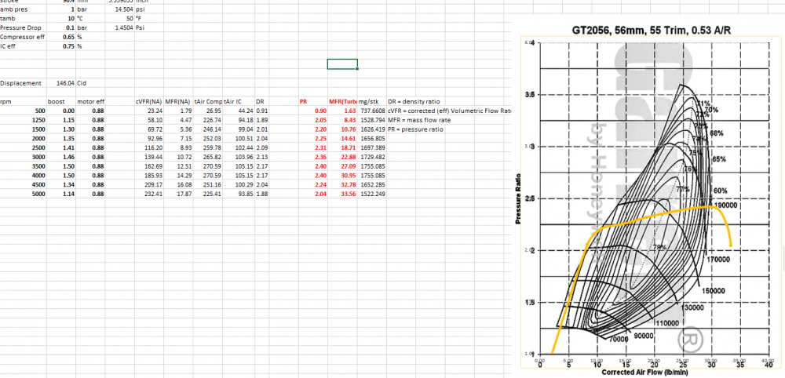
Task: Click the 170000 speed line label on chart
Action: [x=720, y=260]
